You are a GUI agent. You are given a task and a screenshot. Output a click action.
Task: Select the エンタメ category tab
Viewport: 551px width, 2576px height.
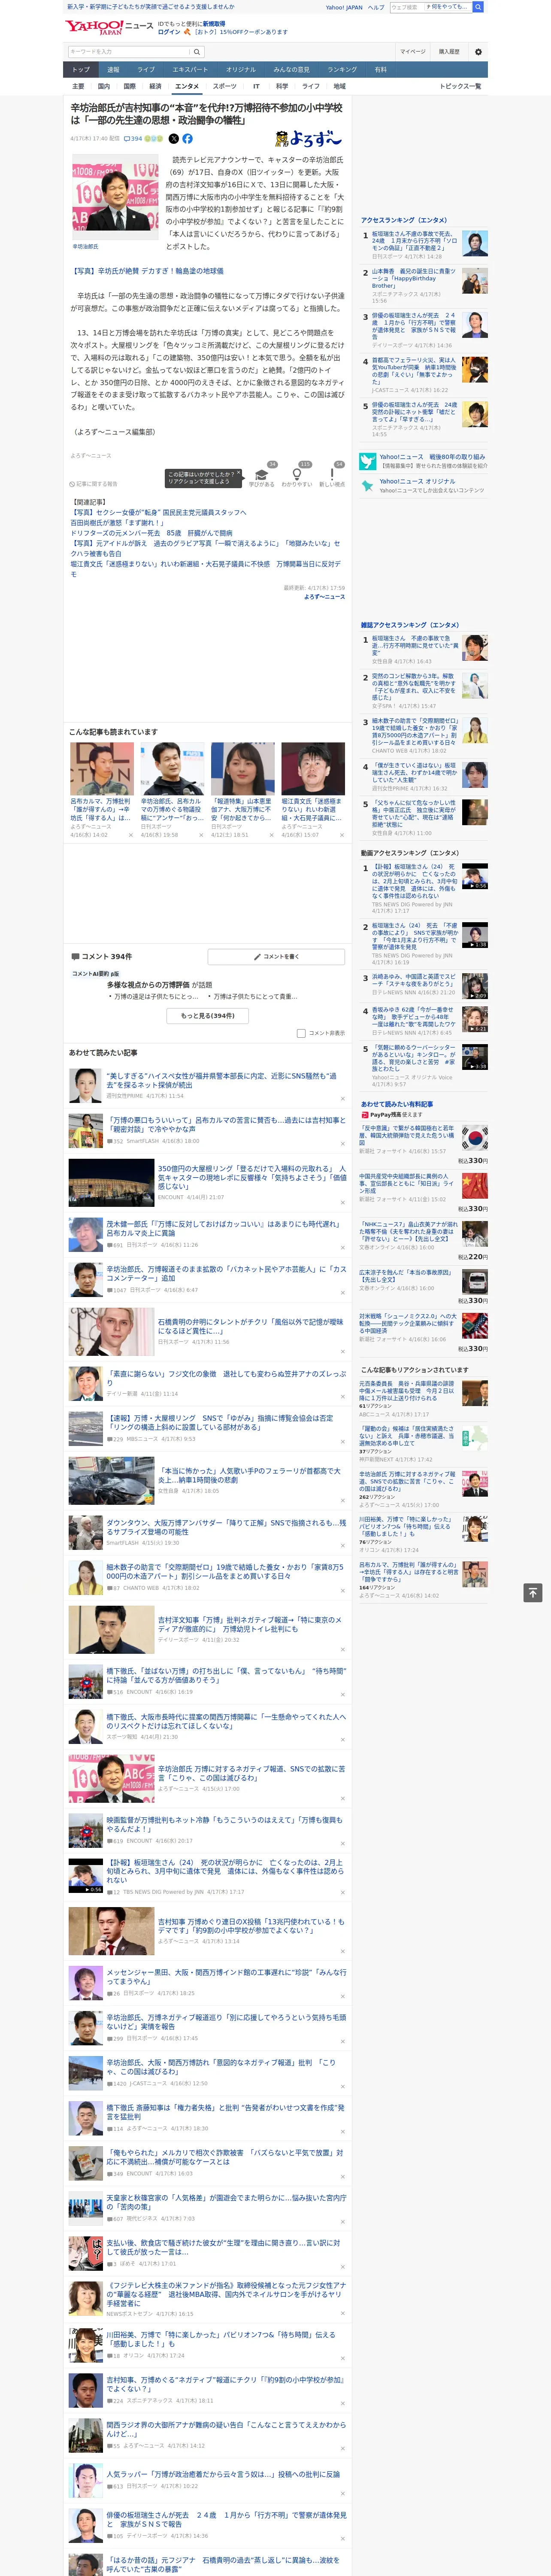pos(187,86)
